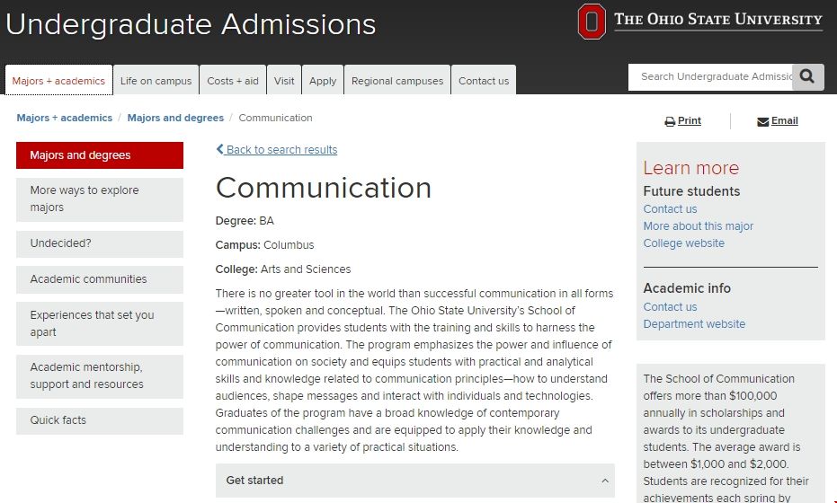Open the Undecided? sidebar item
Viewport: 837px width, 503px height.
coord(100,243)
